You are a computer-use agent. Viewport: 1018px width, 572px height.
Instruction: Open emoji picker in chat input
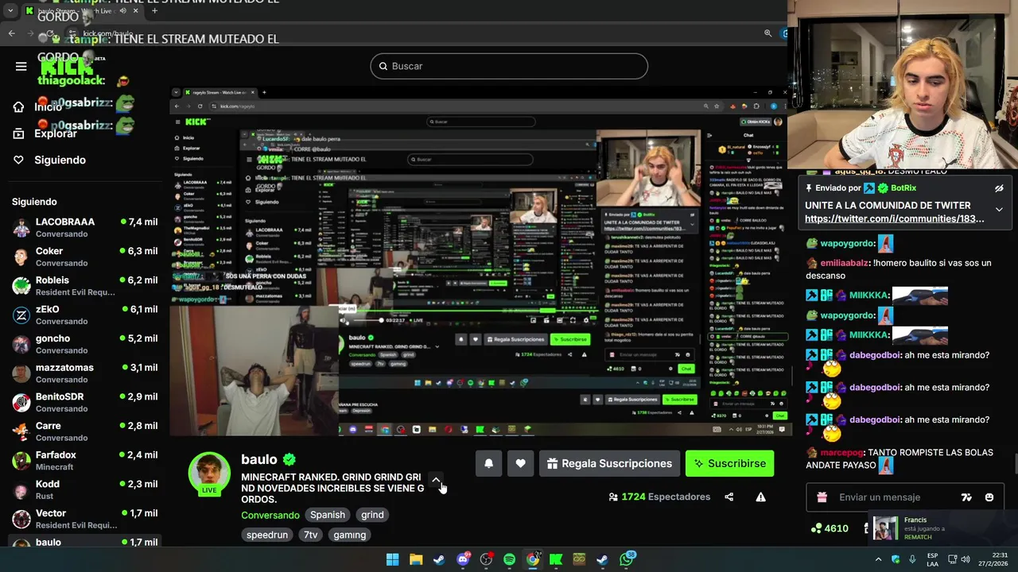(989, 497)
